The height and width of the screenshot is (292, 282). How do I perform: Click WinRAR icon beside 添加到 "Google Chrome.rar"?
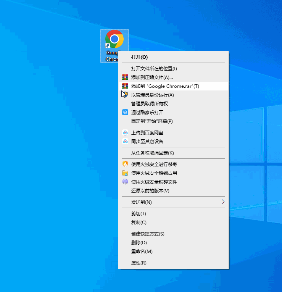[x=125, y=86]
